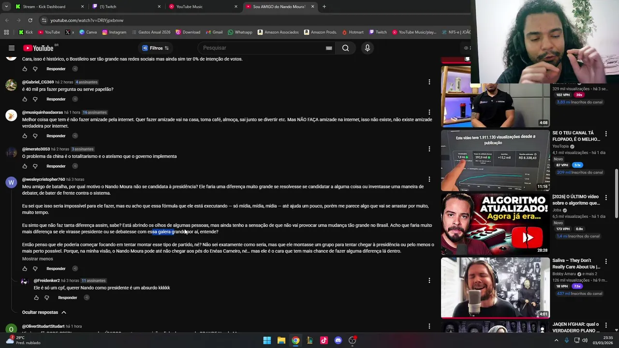Open the weather widget in the taskbar
619x348 pixels.
tap(24, 340)
